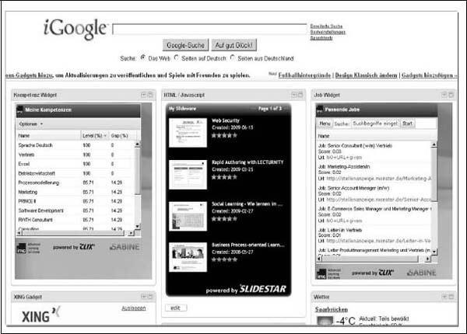The height and width of the screenshot is (334, 467).
Task: Open the Web Security slide thumbnail
Action: (x=188, y=133)
